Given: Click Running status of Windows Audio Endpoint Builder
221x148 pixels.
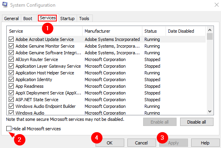Looking at the screenshot, I should pyautogui.click(x=152, y=106).
